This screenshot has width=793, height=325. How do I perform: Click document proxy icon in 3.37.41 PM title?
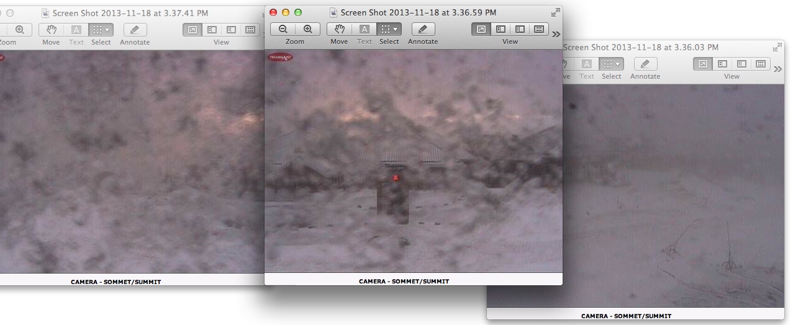pyautogui.click(x=46, y=12)
